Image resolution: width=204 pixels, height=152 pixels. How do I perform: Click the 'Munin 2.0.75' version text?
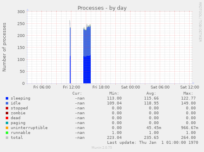click(102, 147)
